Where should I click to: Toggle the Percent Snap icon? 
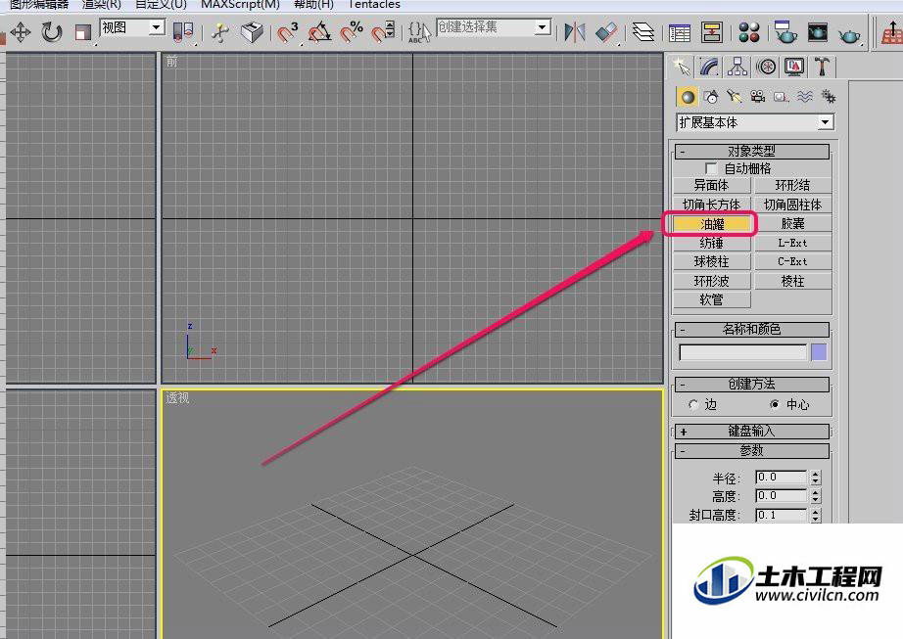coord(352,32)
